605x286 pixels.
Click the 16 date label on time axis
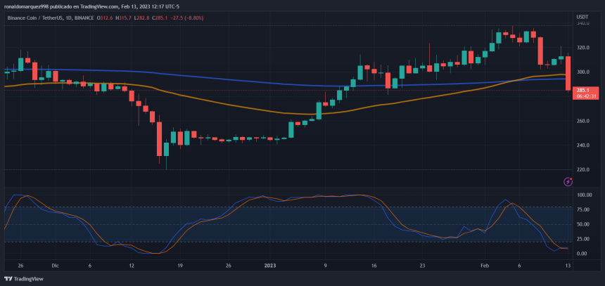tap(374, 266)
